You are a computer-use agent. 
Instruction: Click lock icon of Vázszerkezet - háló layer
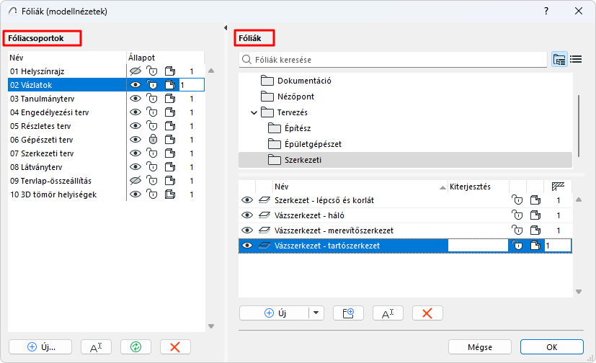[515, 215]
